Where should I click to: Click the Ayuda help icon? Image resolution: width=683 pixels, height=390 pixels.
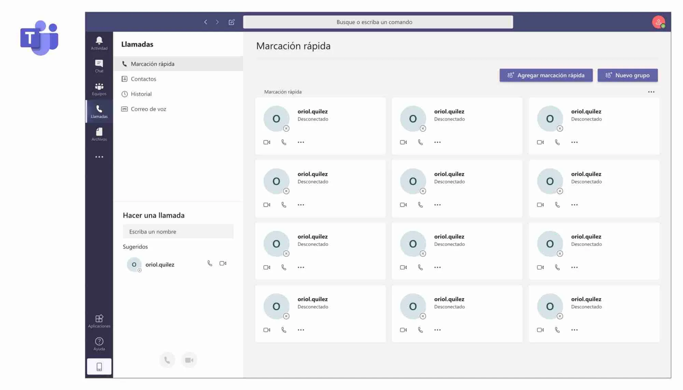[99, 344]
